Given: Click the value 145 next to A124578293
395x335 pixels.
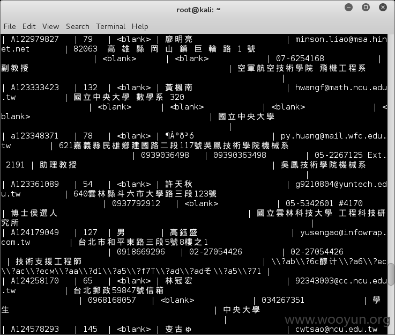Looking at the screenshot, I should pyautogui.click(x=90, y=329).
